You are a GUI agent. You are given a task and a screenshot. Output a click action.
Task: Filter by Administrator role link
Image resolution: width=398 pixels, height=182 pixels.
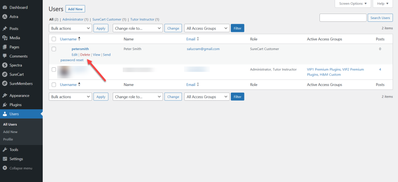73,19
